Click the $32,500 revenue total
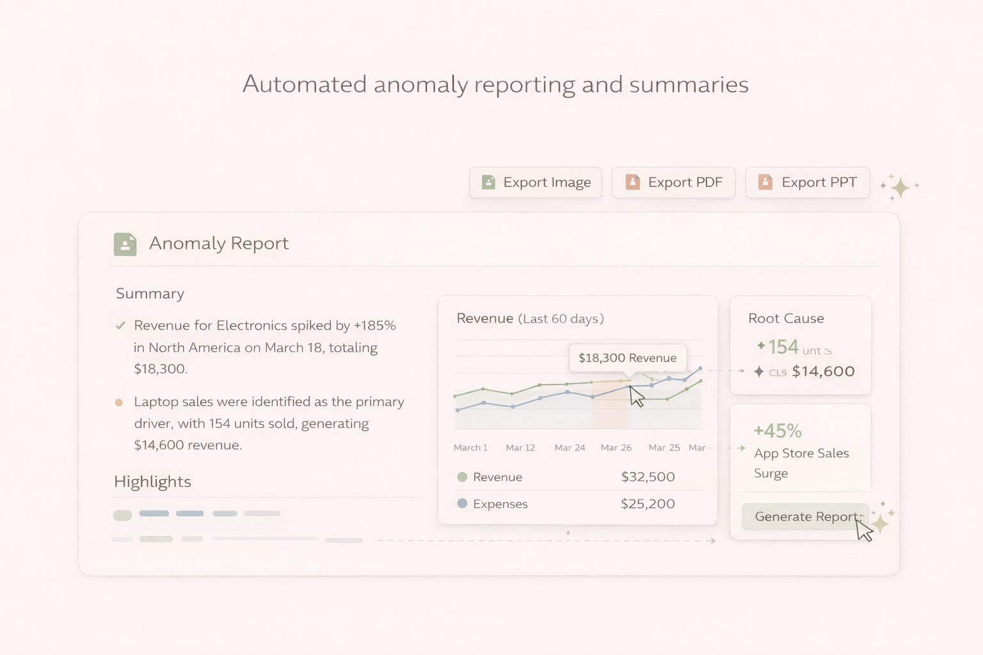 [648, 477]
